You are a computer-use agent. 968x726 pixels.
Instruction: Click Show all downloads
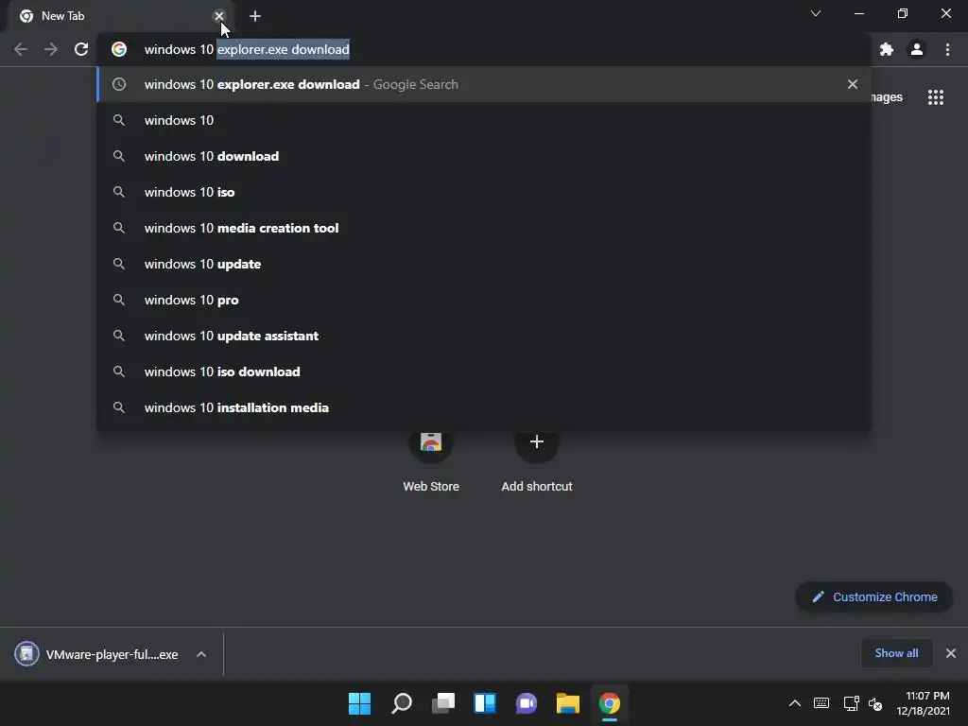896,653
